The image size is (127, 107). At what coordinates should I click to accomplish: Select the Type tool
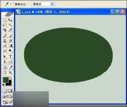tap(10, 56)
